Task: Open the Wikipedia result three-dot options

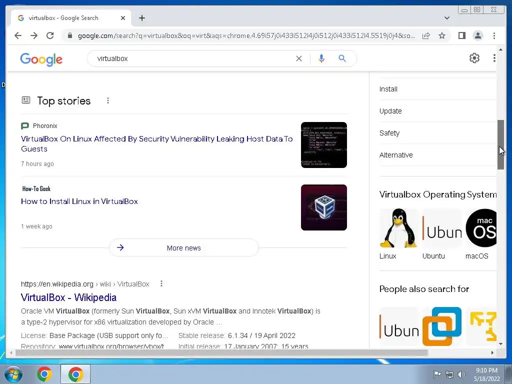Action: click(161, 284)
